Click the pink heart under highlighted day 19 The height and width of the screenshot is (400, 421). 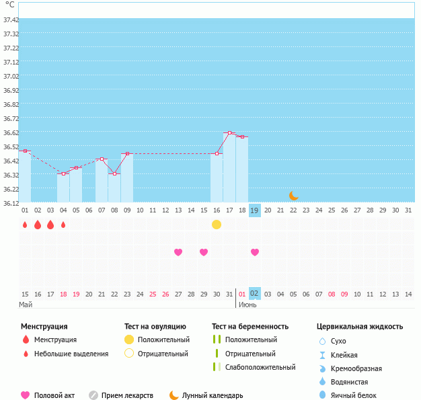pos(255,252)
